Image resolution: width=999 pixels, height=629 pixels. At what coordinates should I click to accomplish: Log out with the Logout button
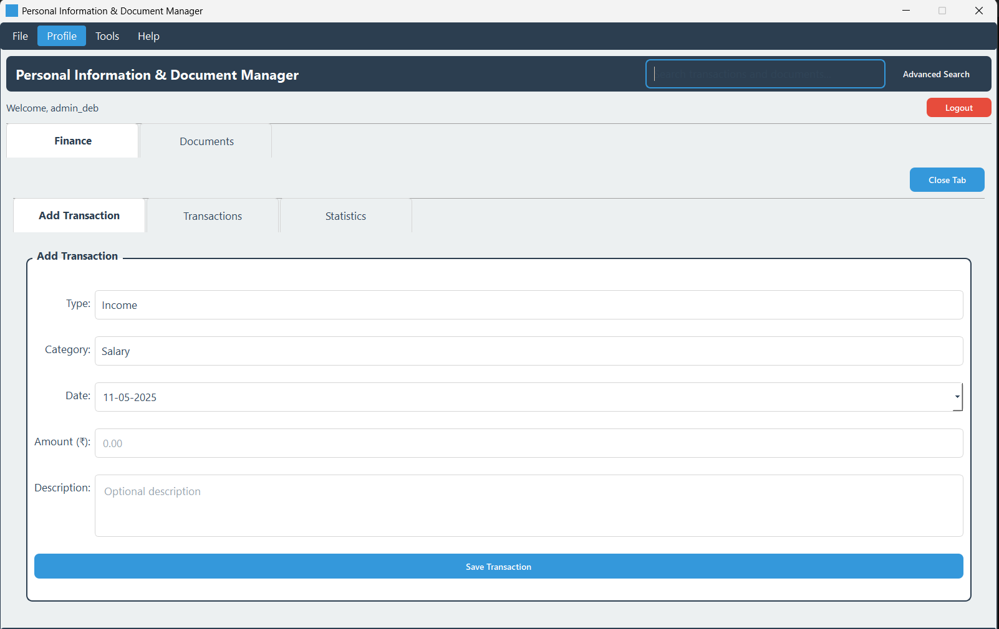958,108
